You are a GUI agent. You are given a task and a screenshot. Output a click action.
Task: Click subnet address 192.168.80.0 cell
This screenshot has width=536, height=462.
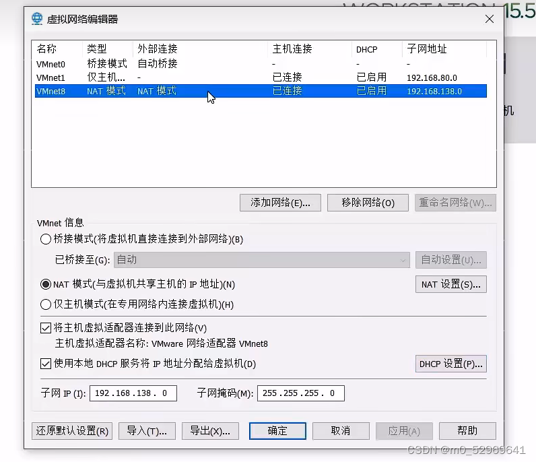(x=432, y=78)
